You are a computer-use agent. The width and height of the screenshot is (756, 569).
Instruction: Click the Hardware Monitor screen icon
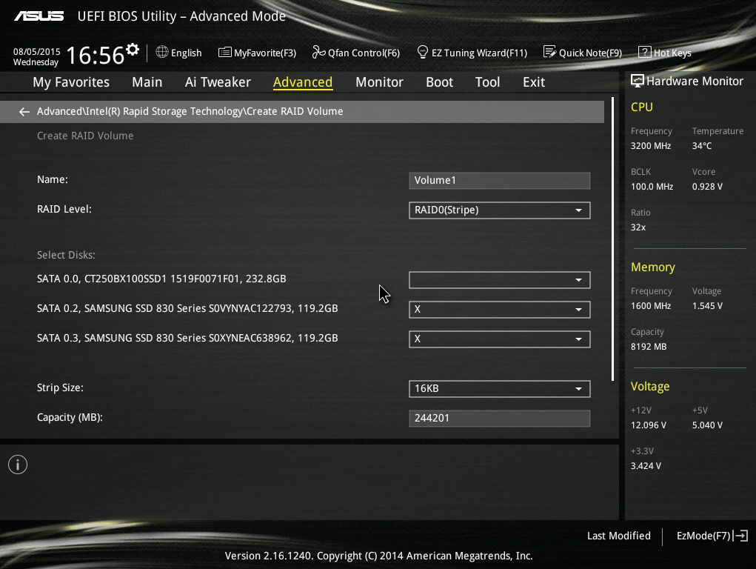click(638, 81)
